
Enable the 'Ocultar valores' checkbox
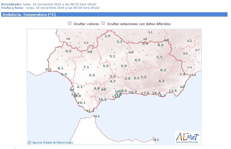(x=70, y=24)
